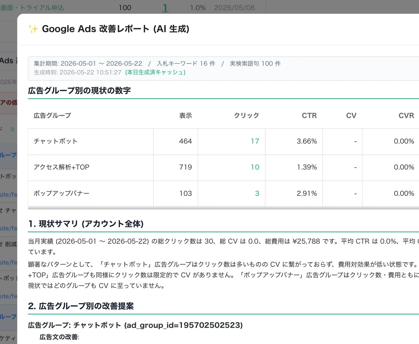Click the heading 広告グループ別の現状の数字
The width and height of the screenshot is (419, 344).
(x=80, y=91)
